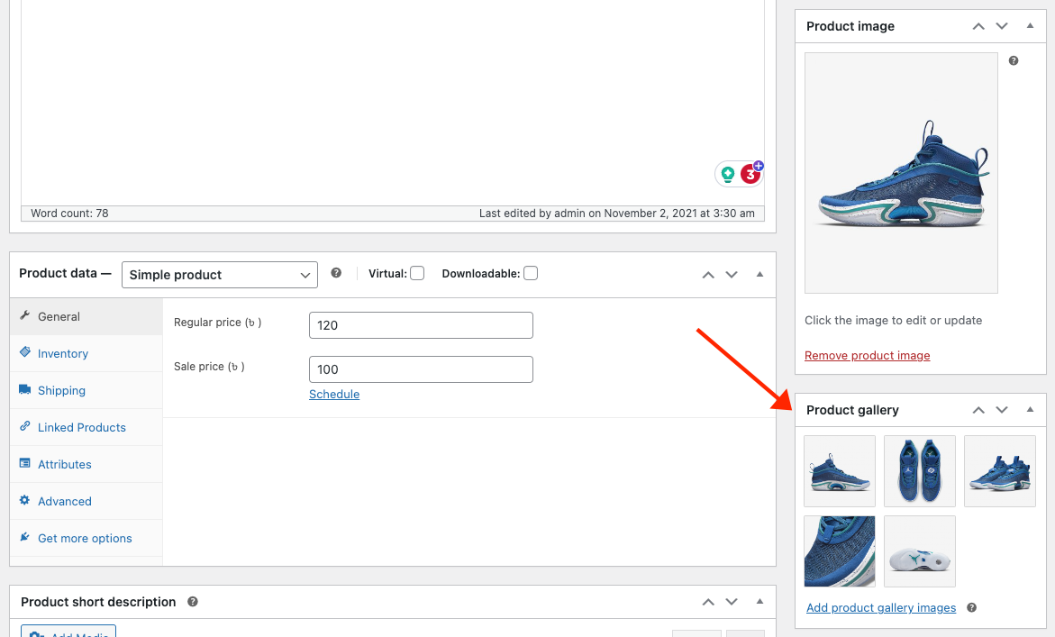The image size is (1055, 637).
Task: Collapse the Product gallery panel
Action: [1030, 410]
